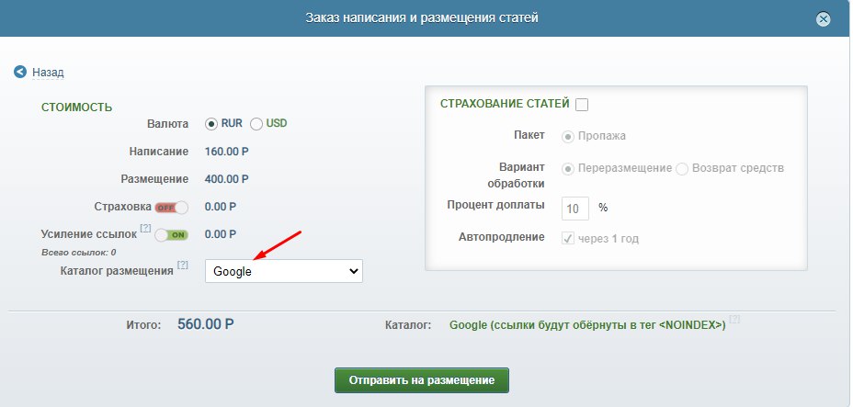Toggle the Страховка switch on

[171, 207]
